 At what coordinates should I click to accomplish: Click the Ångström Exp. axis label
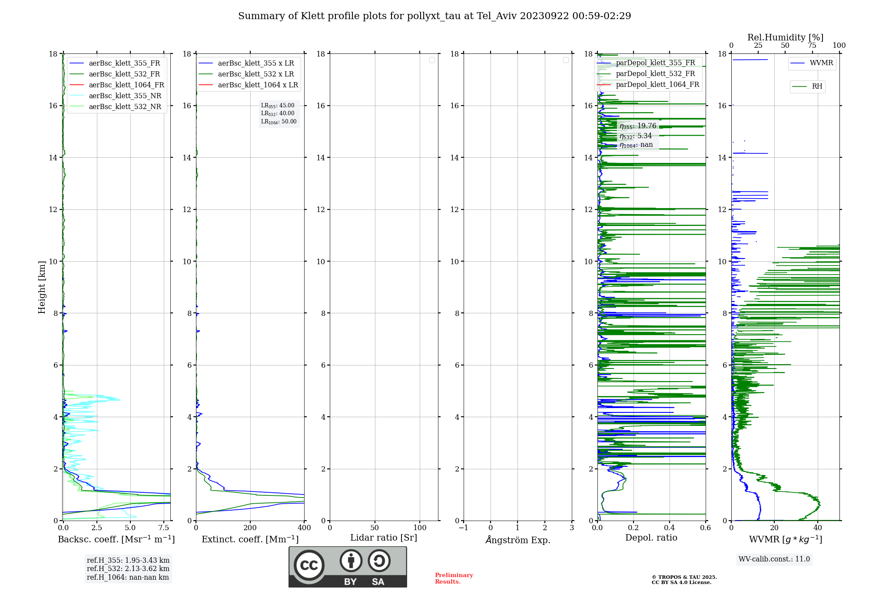[x=518, y=540]
